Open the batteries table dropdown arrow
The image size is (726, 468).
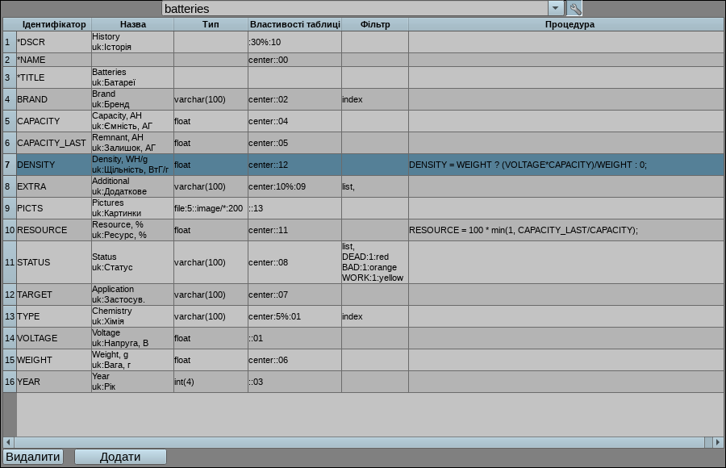coord(556,8)
